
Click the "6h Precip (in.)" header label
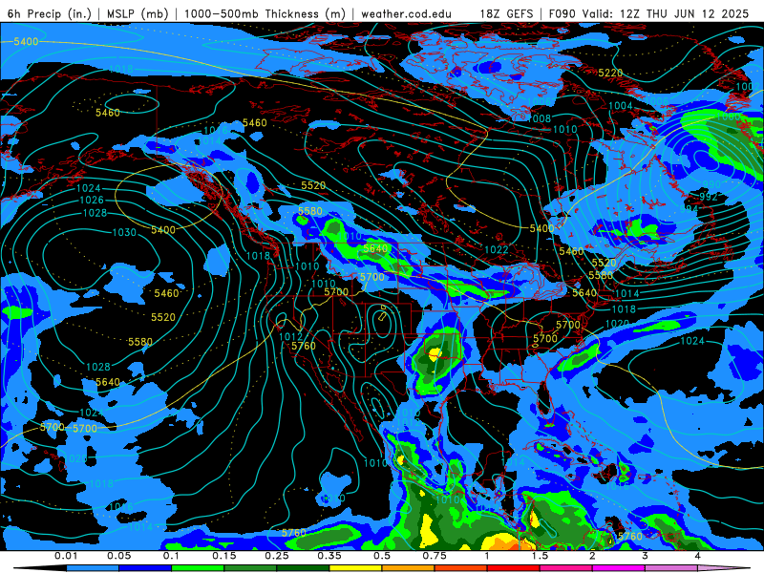50,13
